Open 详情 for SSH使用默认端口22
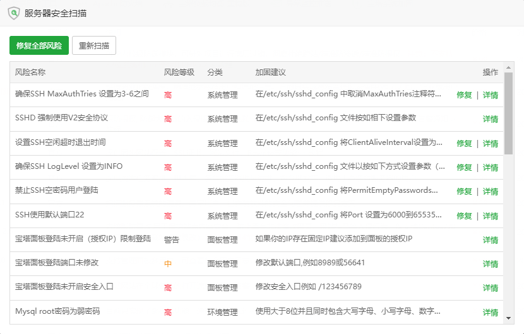The height and width of the screenshot is (334, 524). pyautogui.click(x=491, y=216)
